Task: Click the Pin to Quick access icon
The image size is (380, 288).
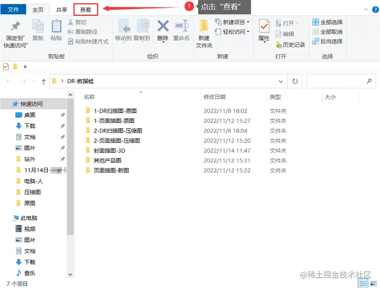Action: click(16, 26)
